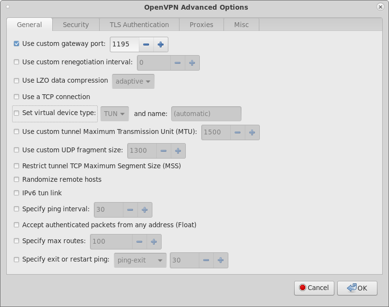Viewport: 389px width, 307px height.
Task: Open the TLS Authentication tab
Action: tap(139, 25)
